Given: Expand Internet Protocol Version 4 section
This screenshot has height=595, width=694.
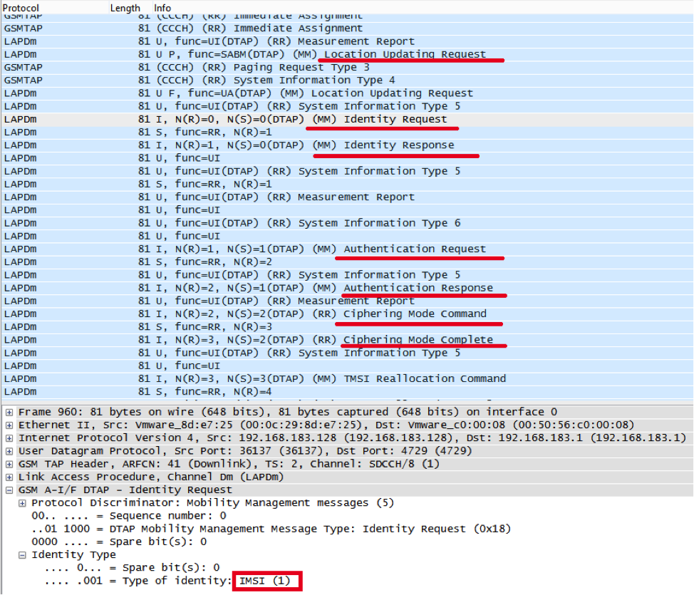Looking at the screenshot, I should [9, 438].
